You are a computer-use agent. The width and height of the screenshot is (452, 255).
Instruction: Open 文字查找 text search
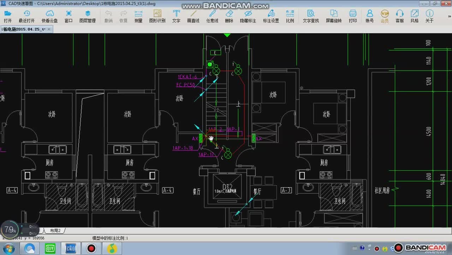(311, 16)
